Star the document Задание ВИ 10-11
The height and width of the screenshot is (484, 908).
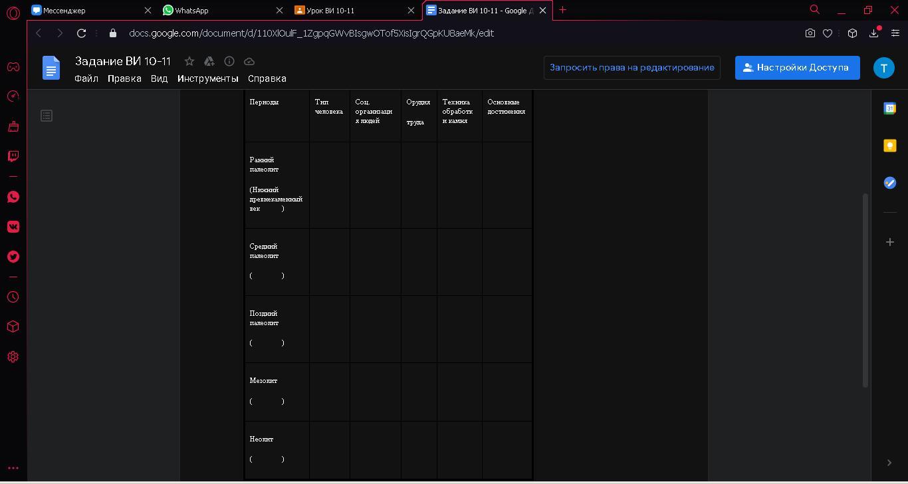point(189,61)
